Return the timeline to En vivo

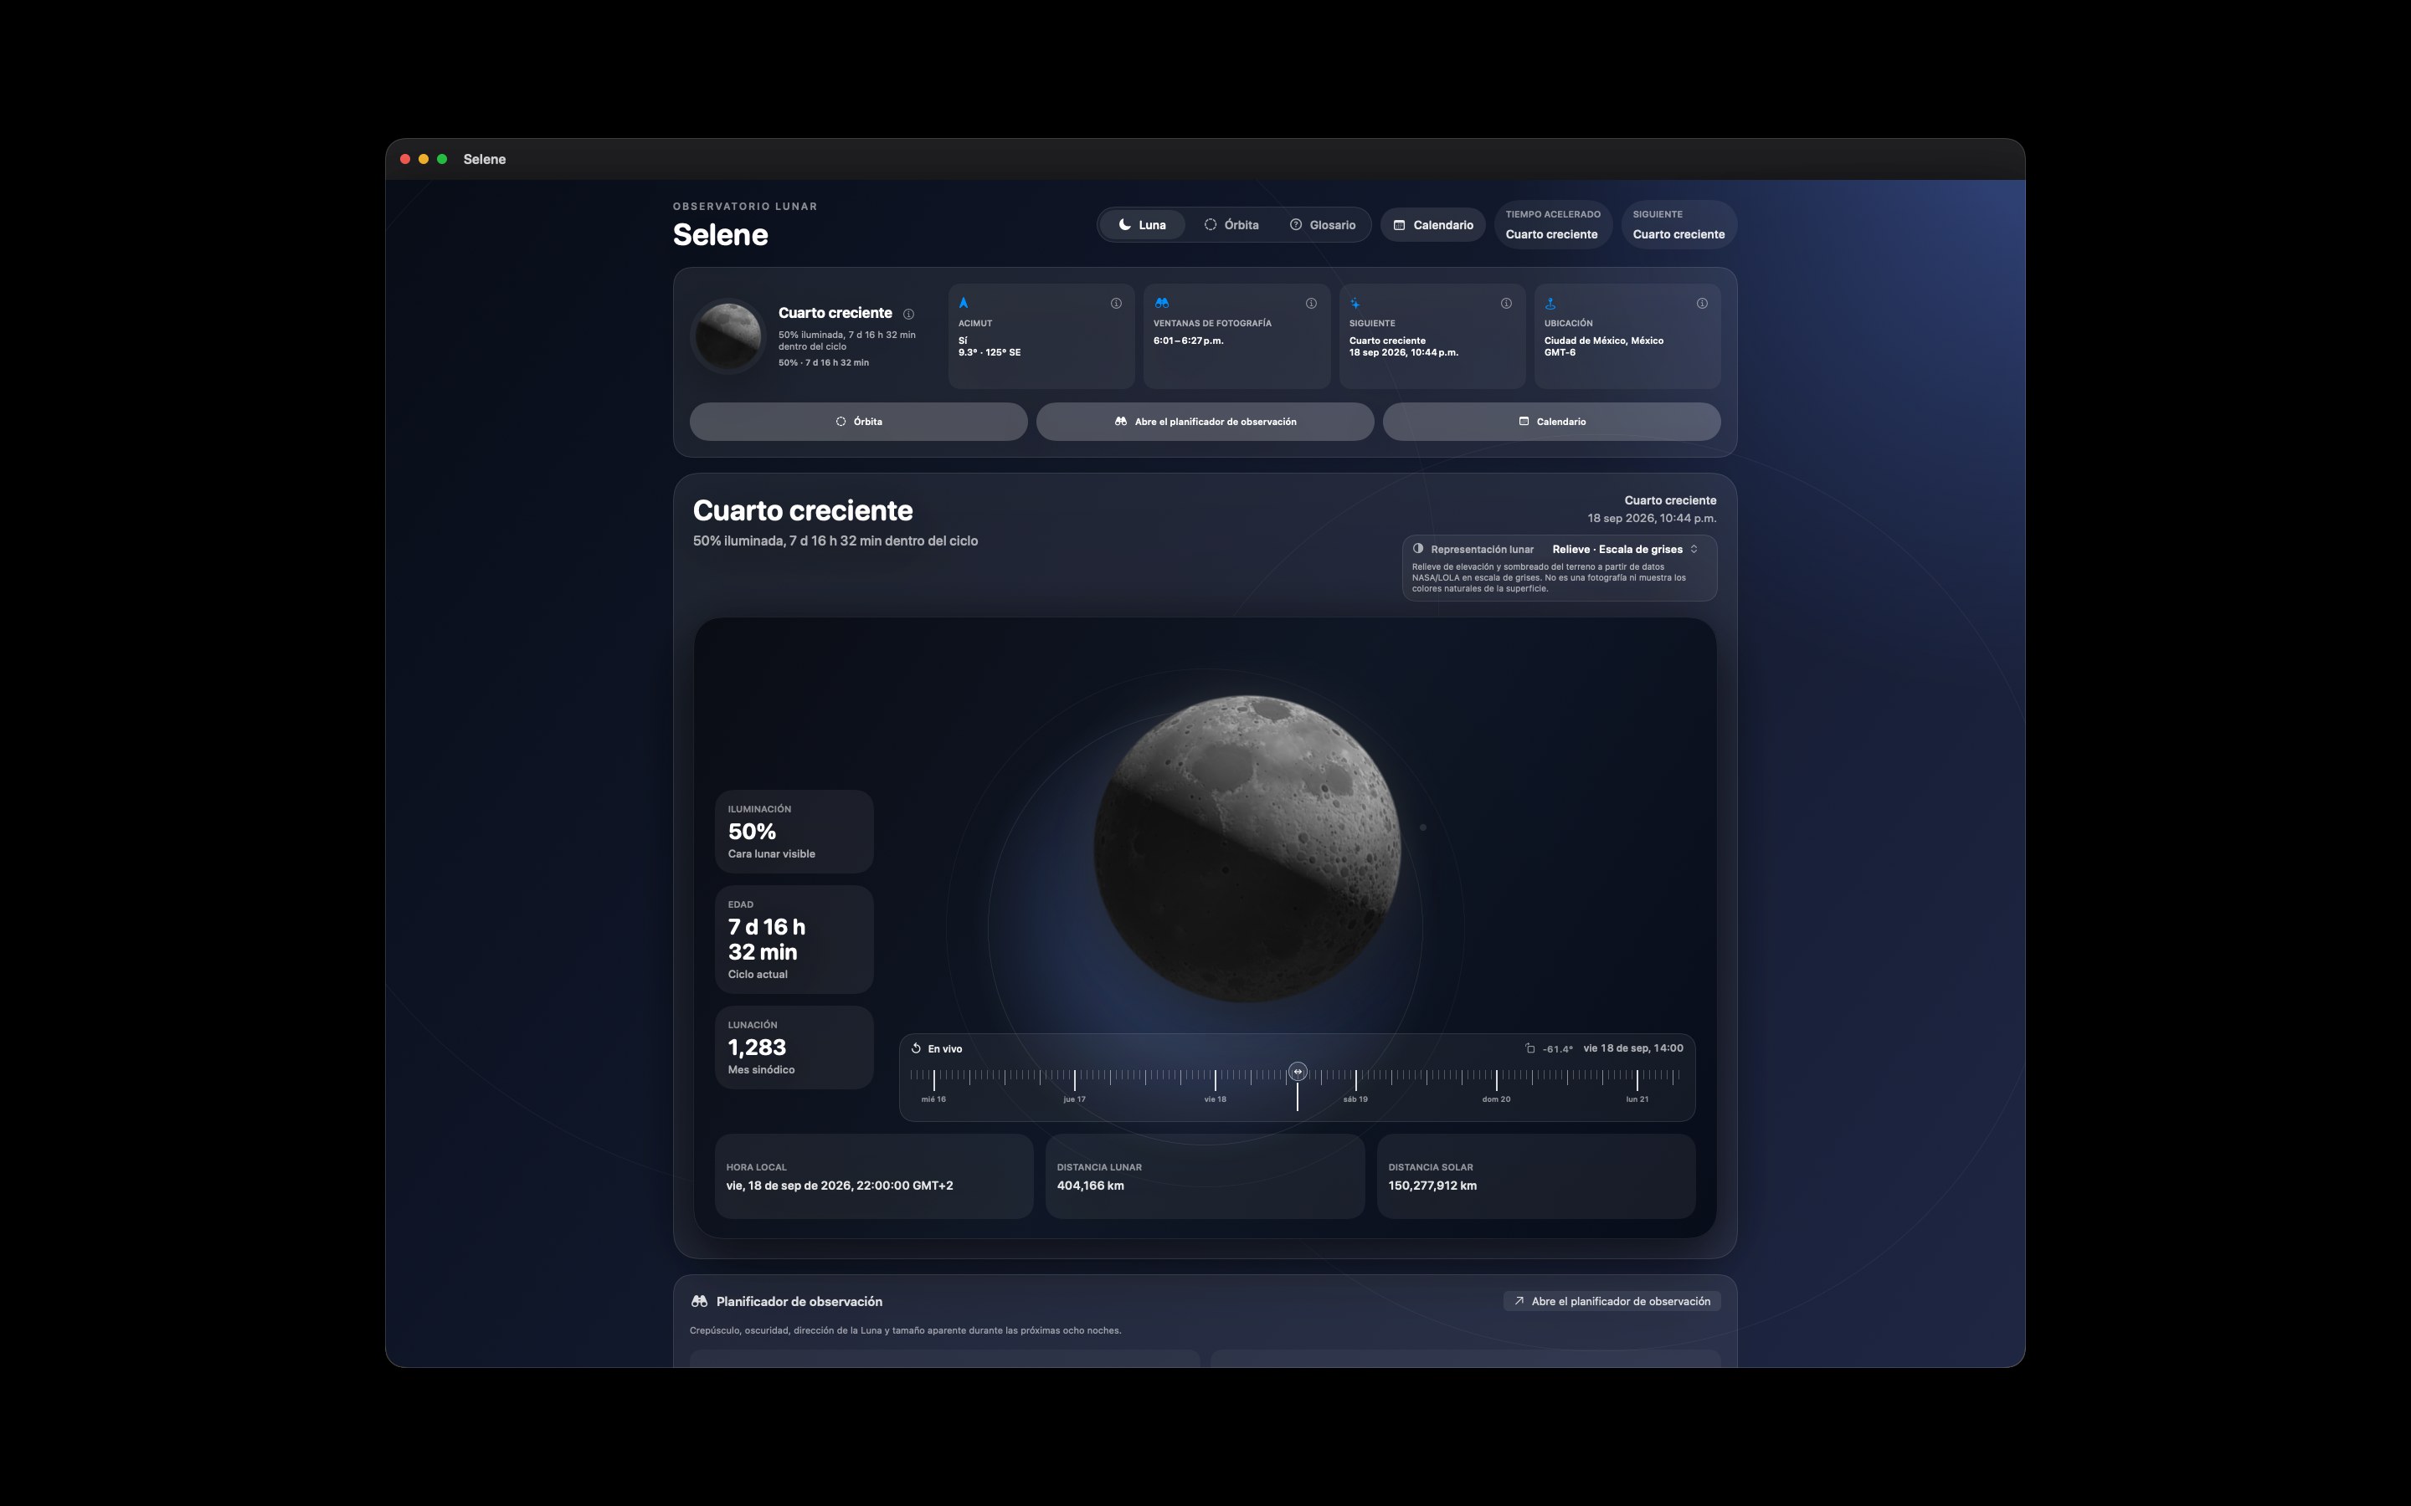937,1049
